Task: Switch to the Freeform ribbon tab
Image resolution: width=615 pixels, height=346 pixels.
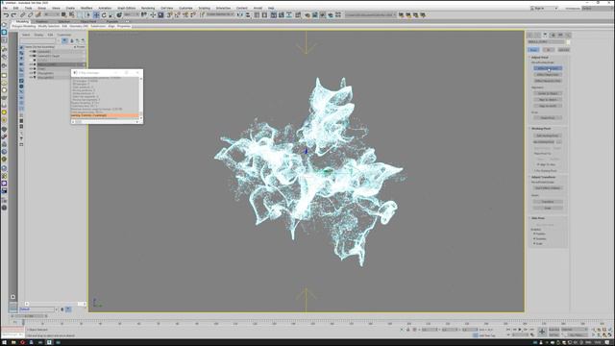Action: pyautogui.click(x=42, y=21)
